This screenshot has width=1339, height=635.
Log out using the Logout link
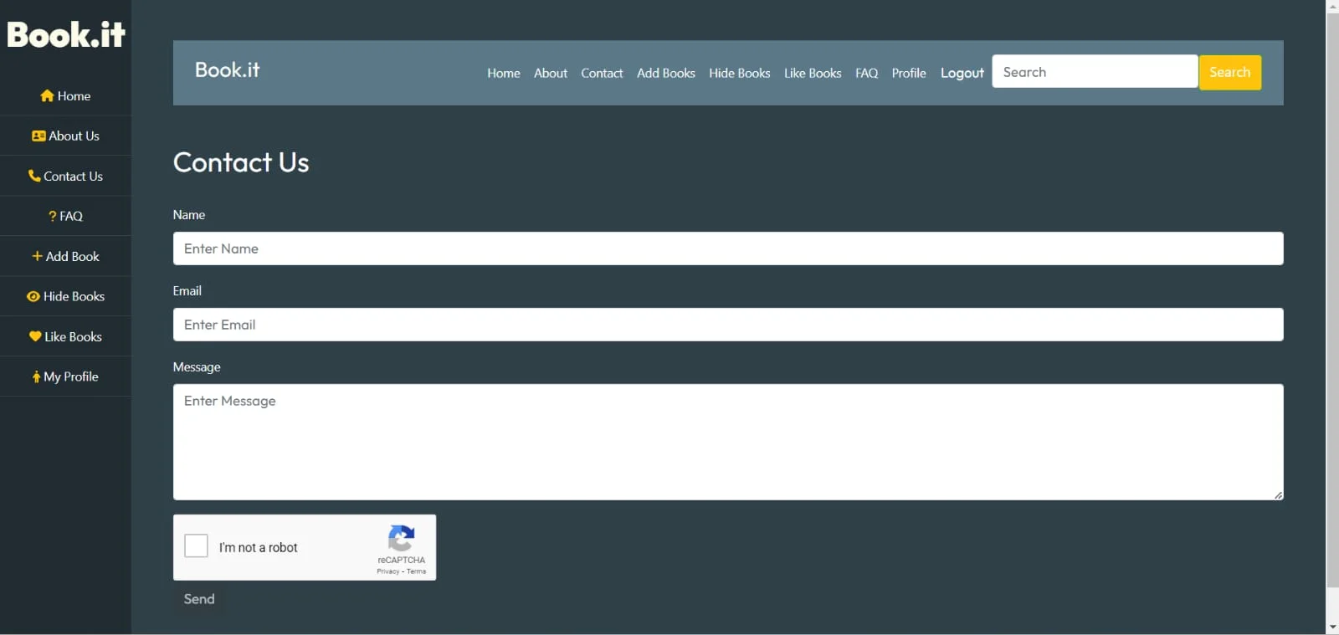click(962, 74)
